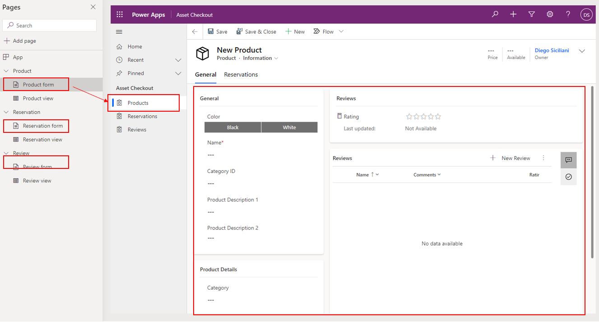
Task: Collapse the Review group in the Pages panel
Action: 6,153
